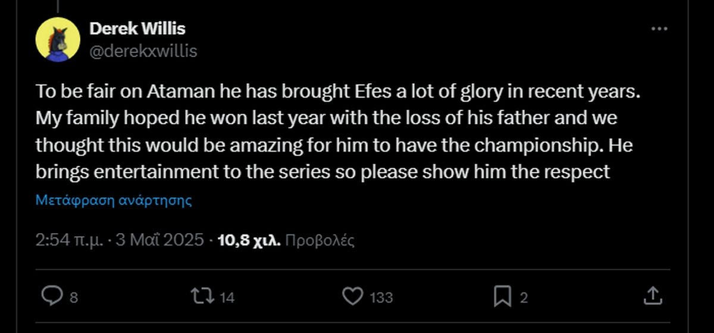Bookmark the post with the bookmark icon
The height and width of the screenshot is (333, 714).
point(502,296)
